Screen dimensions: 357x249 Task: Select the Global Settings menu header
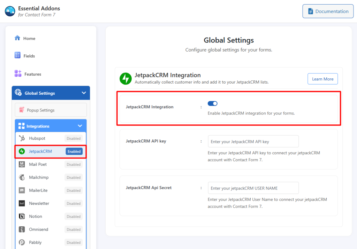[51, 93]
